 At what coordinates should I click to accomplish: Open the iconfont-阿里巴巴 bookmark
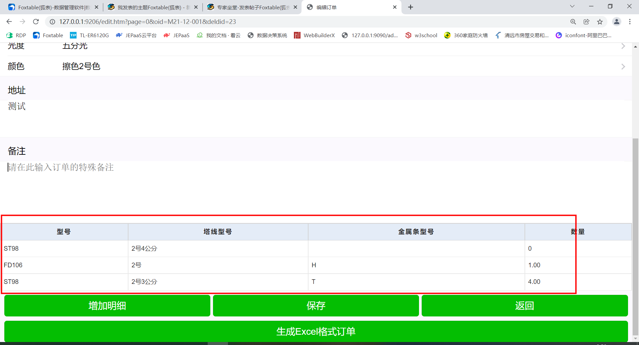(583, 35)
